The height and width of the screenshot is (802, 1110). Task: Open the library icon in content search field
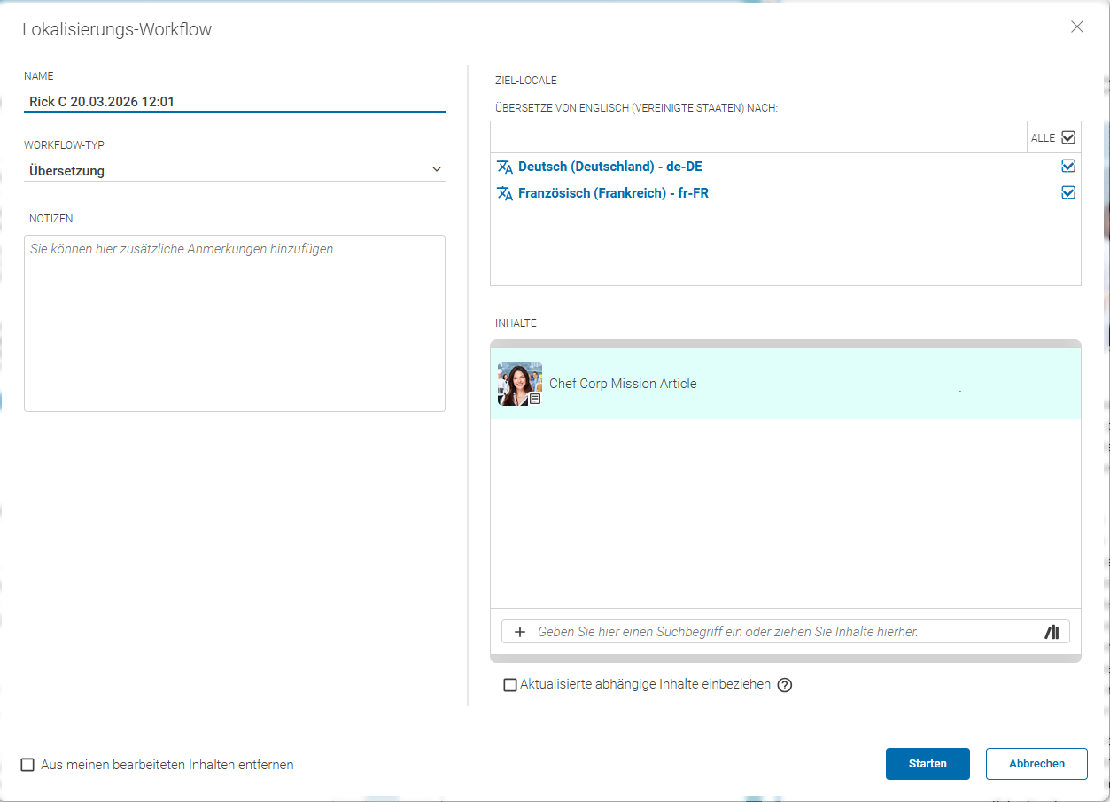coord(1052,632)
